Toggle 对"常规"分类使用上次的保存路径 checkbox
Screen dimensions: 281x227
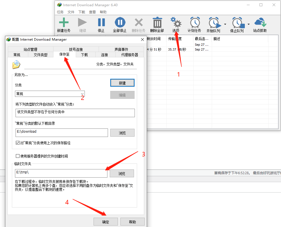(x=18, y=143)
